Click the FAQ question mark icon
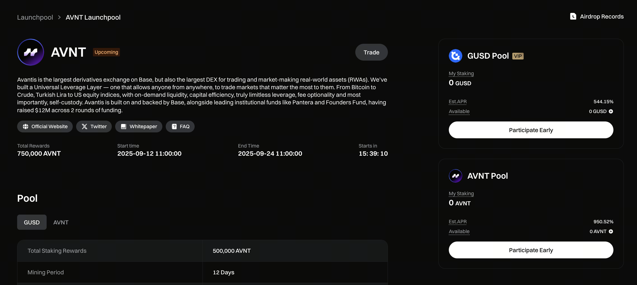 (174, 127)
